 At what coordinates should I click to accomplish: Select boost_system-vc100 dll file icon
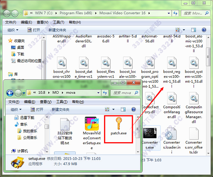click(194, 63)
